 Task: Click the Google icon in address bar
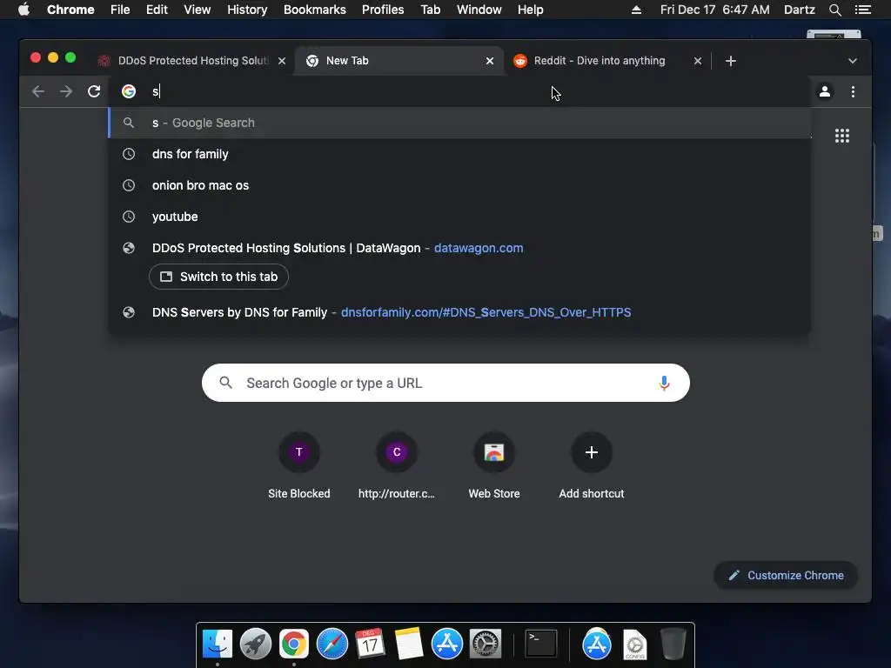click(x=129, y=91)
